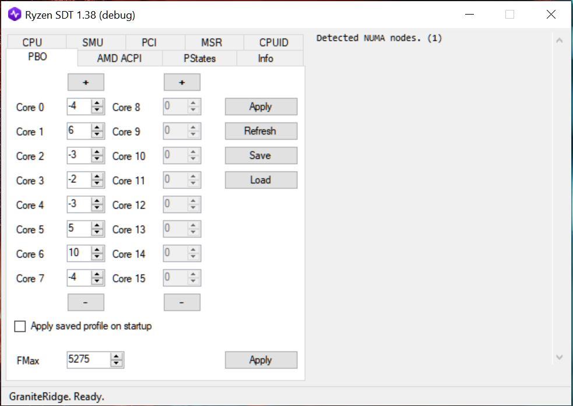Click the log scrollbar up arrow

560,41
